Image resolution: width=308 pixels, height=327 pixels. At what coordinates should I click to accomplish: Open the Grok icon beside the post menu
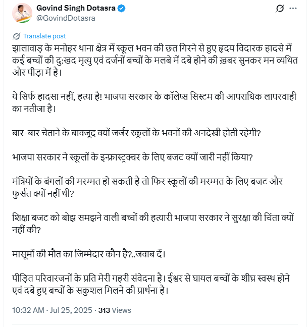coord(279,9)
